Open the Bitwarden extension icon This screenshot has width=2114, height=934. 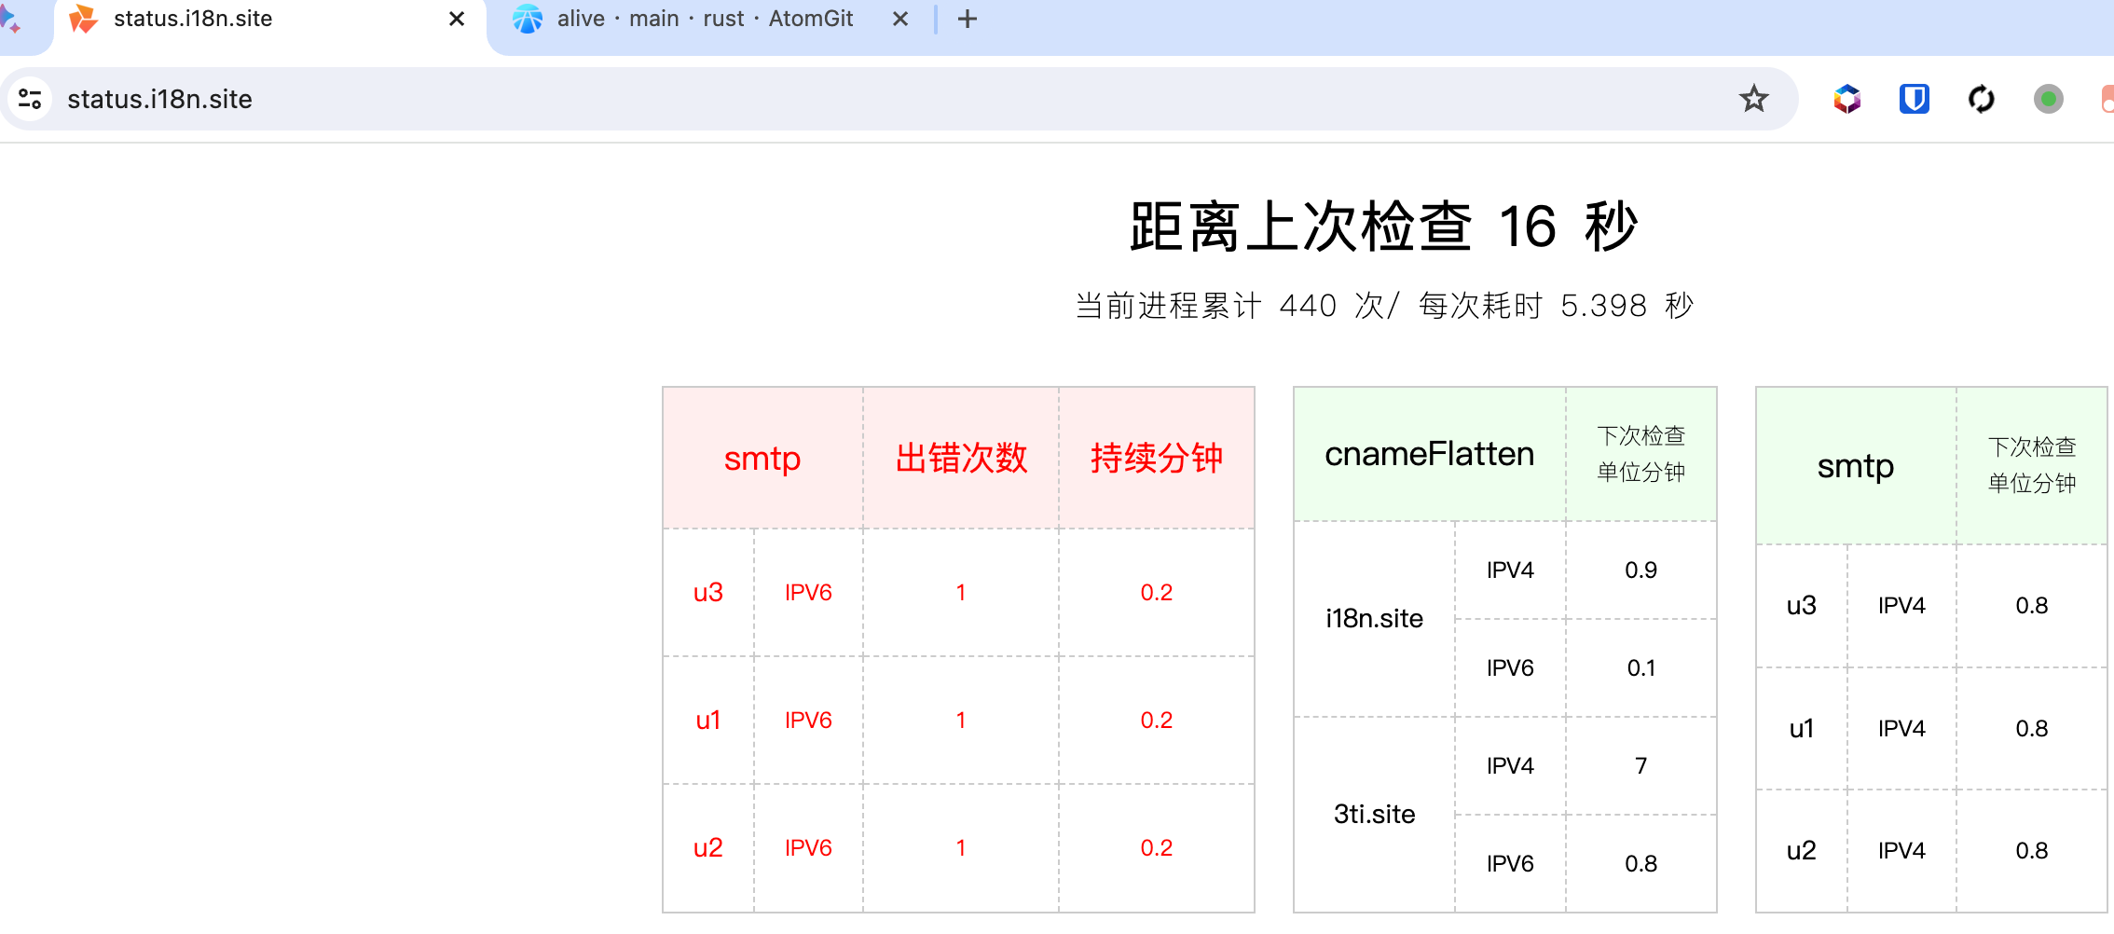click(x=1914, y=99)
